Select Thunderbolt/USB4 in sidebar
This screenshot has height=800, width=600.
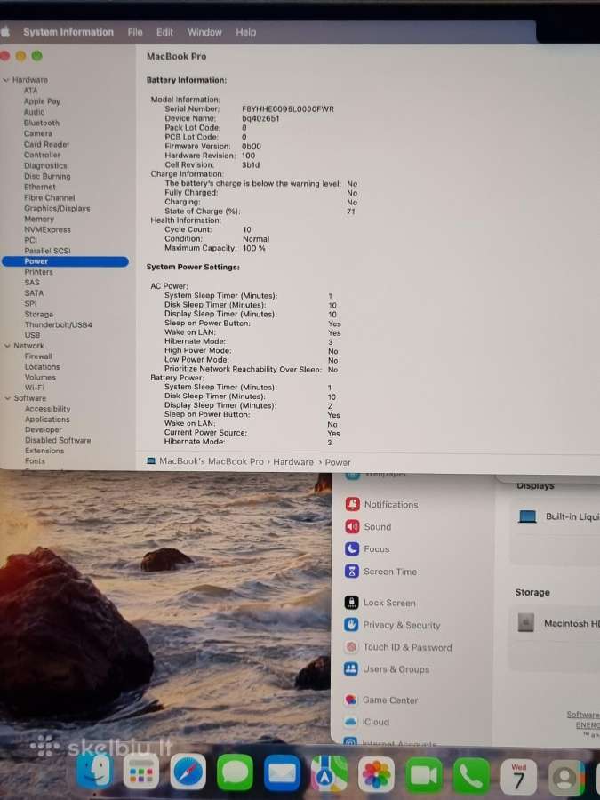(x=59, y=324)
